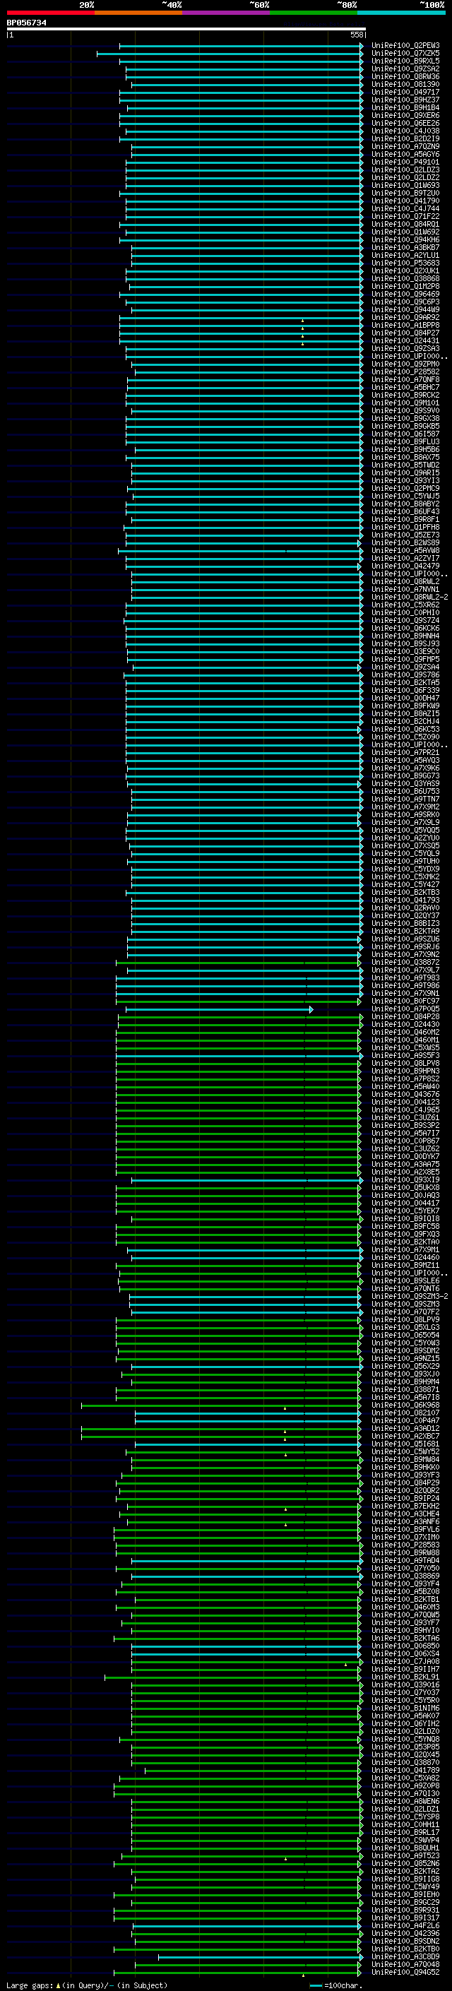Select the UniRef100_A7PQQ5 label
Image resolution: width=452 pixels, height=1991 pixels.
(x=405, y=1009)
